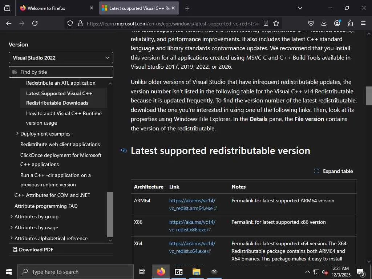Viewport: 372px width, 279px height.
Task: Expand the Deployment examples tree node
Action: [x=17, y=134]
